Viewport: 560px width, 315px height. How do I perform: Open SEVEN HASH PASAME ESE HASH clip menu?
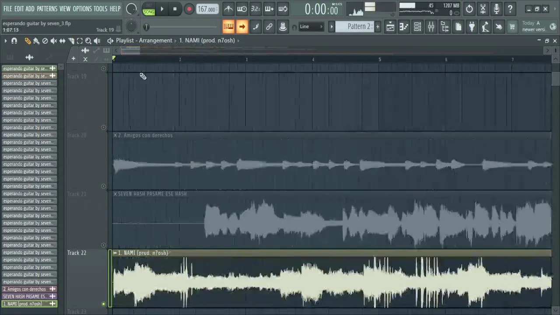click(115, 194)
